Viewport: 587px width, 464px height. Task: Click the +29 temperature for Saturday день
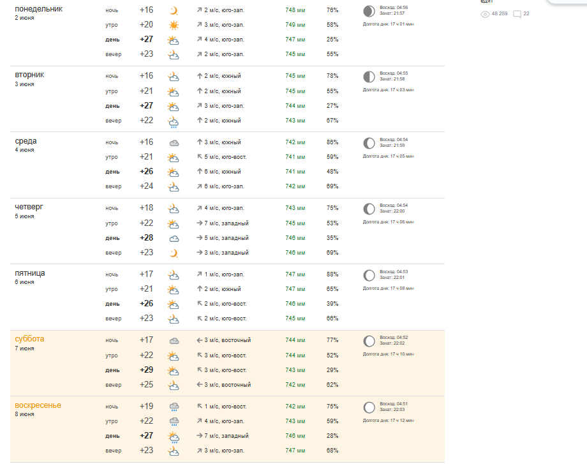[146, 370]
